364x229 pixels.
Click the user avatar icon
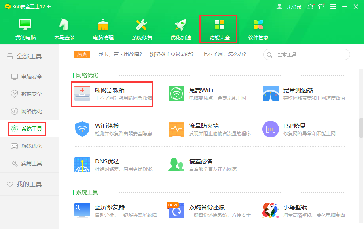click(279, 7)
